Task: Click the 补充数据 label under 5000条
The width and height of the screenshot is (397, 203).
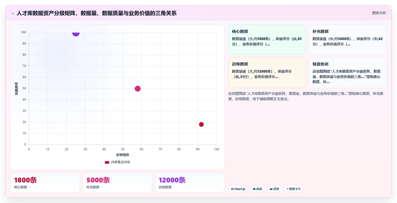Action: [93, 187]
